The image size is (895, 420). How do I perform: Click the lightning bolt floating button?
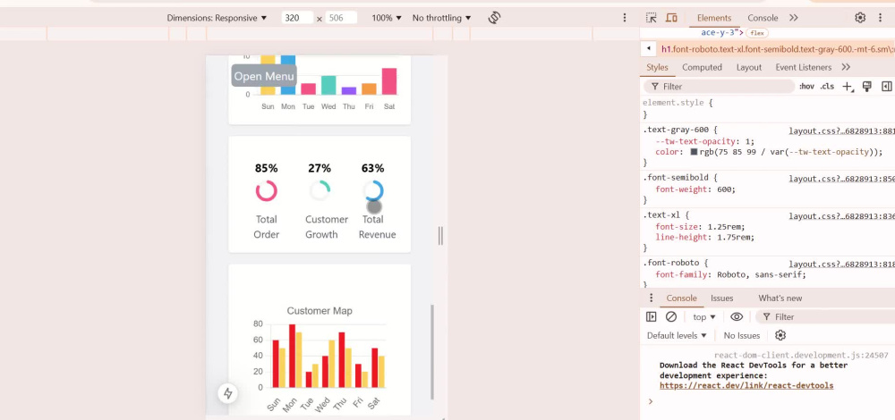click(x=228, y=393)
